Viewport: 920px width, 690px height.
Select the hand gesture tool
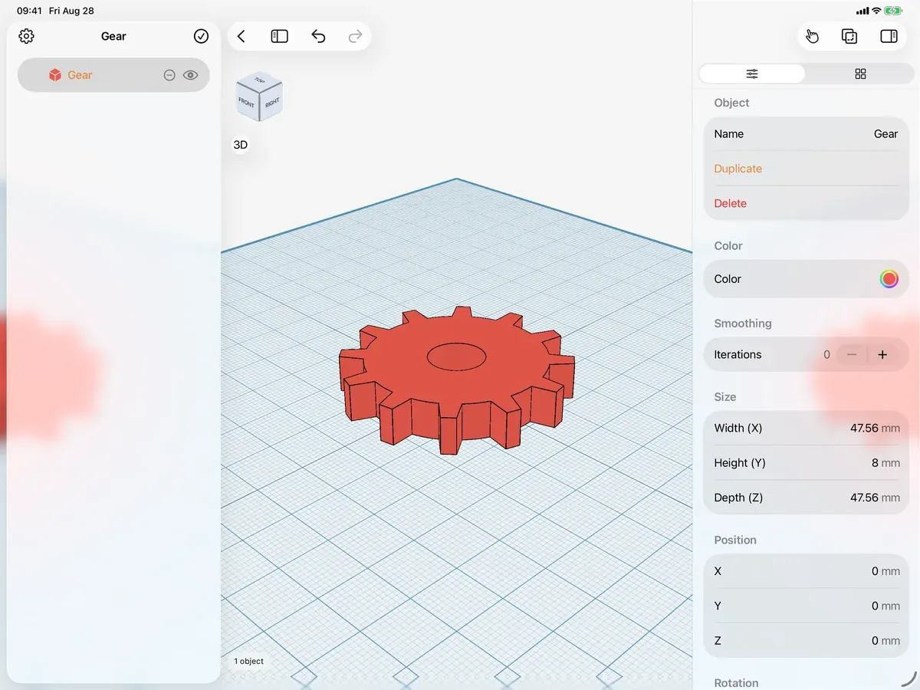(813, 36)
